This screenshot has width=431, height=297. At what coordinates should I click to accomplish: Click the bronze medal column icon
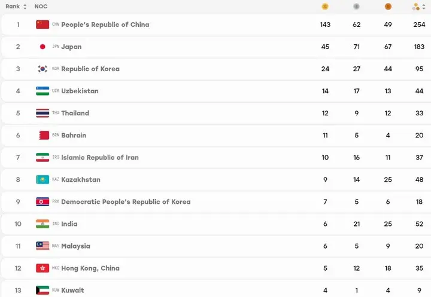(388, 7)
